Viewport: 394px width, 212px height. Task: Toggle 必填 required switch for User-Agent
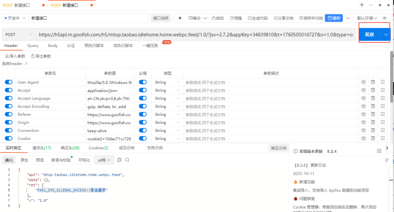143,82
